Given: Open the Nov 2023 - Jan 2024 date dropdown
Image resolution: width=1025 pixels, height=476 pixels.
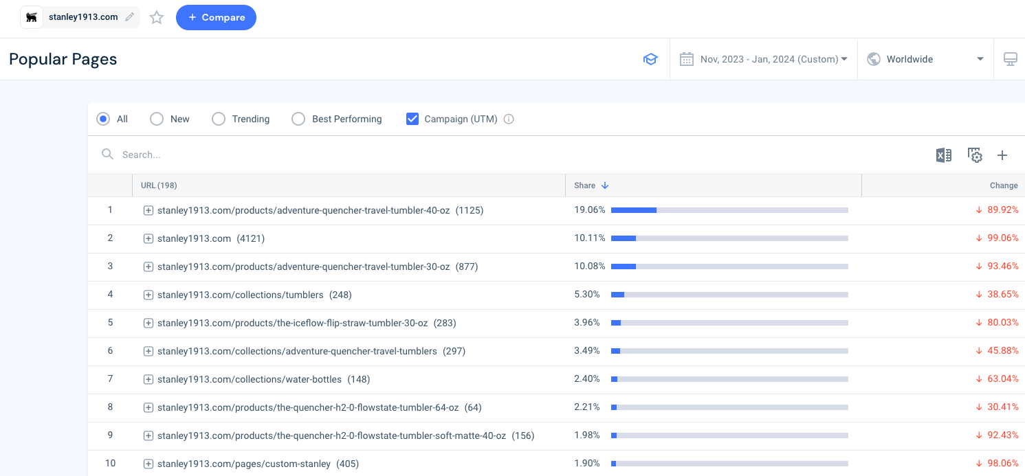Looking at the screenshot, I should pyautogui.click(x=763, y=59).
